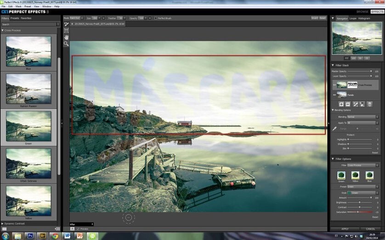Open the Preset menu

tap(28, 6)
